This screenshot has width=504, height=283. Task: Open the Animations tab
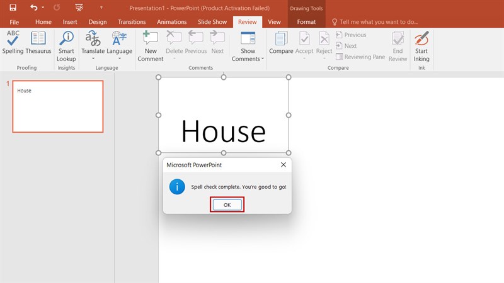tap(171, 22)
